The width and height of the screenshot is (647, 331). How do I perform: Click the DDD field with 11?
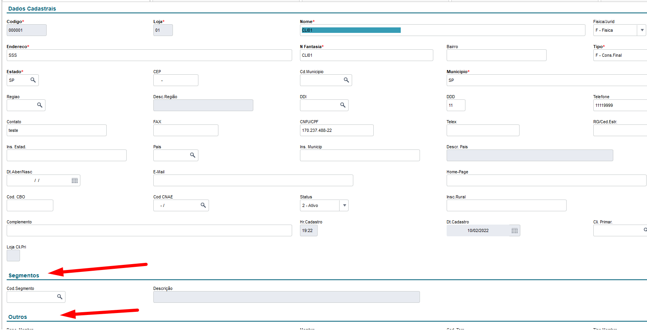pyautogui.click(x=456, y=105)
